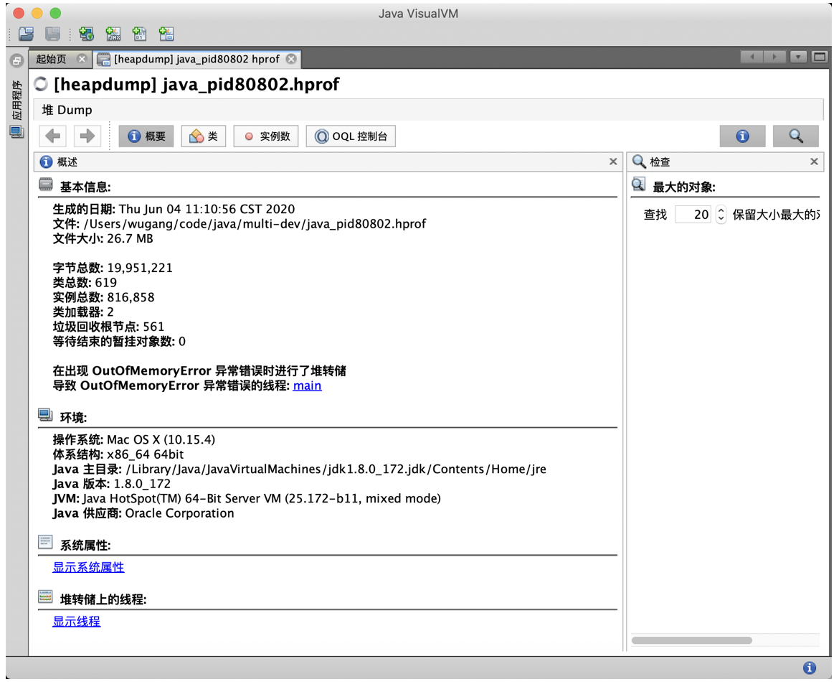Click the 文件大小: 26.7 MB text

(x=103, y=238)
